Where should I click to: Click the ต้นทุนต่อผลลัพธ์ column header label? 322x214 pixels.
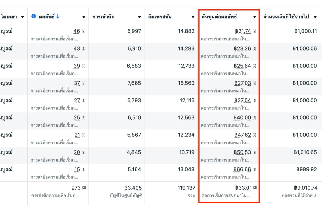219,17
